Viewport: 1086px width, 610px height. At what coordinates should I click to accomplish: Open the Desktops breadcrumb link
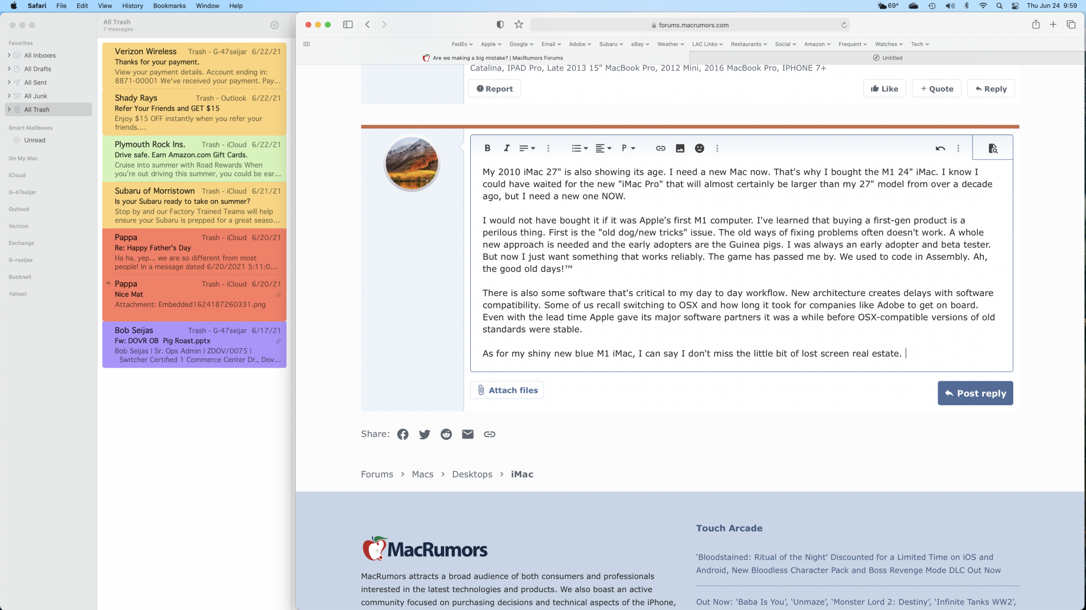coord(472,474)
